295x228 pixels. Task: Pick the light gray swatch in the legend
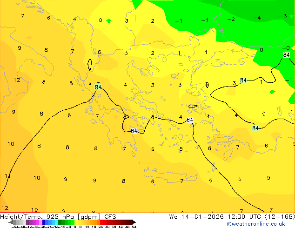24,222
